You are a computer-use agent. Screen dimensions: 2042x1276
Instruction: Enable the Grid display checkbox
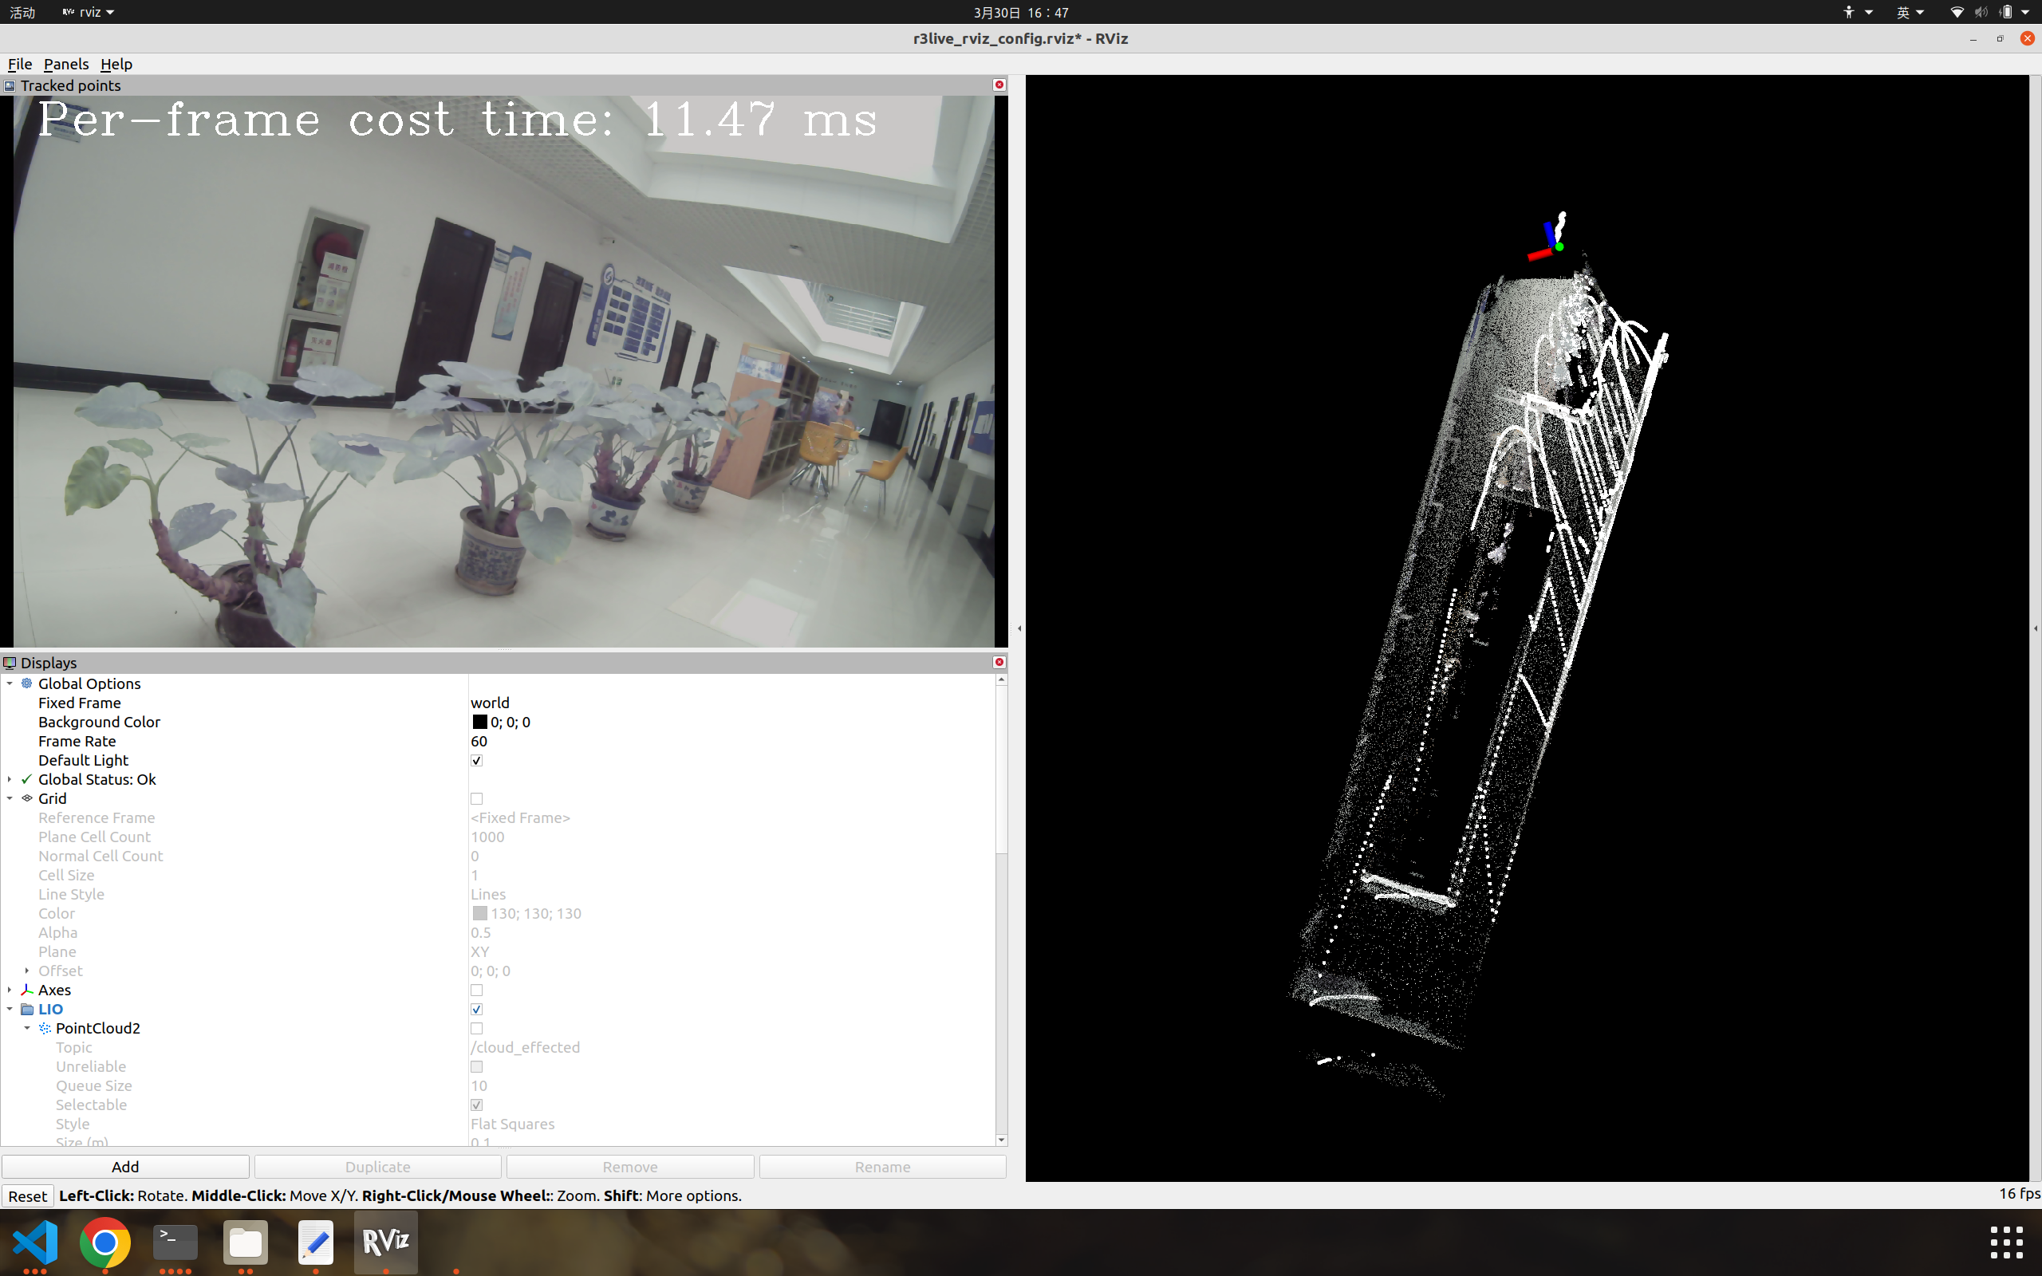pyautogui.click(x=478, y=798)
